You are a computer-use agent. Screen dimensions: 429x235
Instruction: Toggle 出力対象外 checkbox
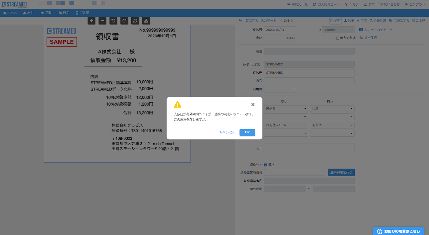click(x=338, y=38)
